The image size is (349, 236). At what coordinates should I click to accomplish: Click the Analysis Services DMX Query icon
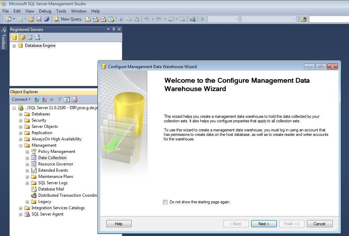point(103,19)
